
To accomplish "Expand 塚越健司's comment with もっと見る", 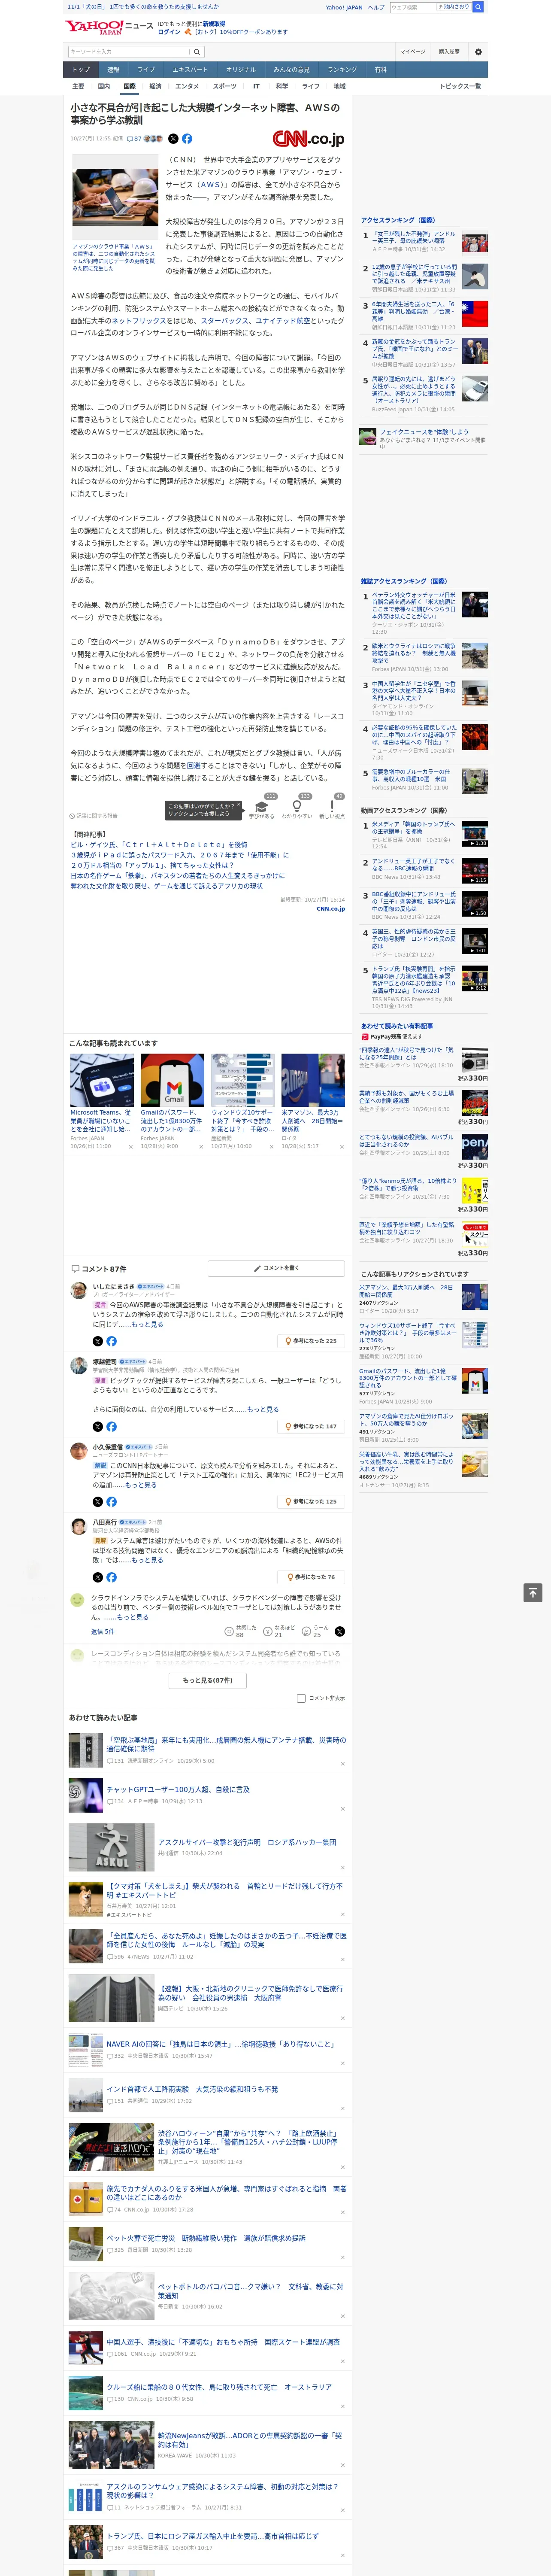I will tap(263, 1409).
